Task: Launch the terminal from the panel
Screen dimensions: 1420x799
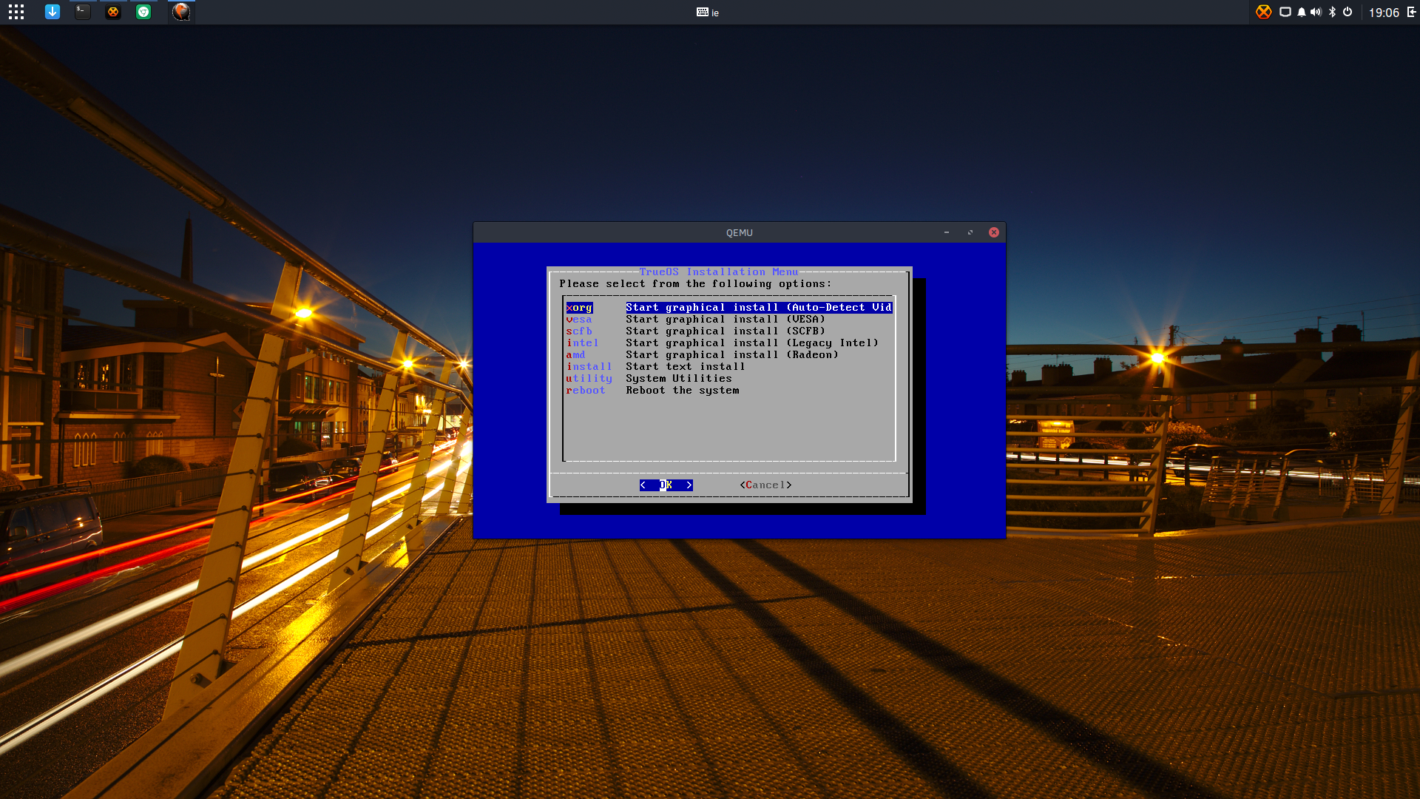Action: (83, 12)
